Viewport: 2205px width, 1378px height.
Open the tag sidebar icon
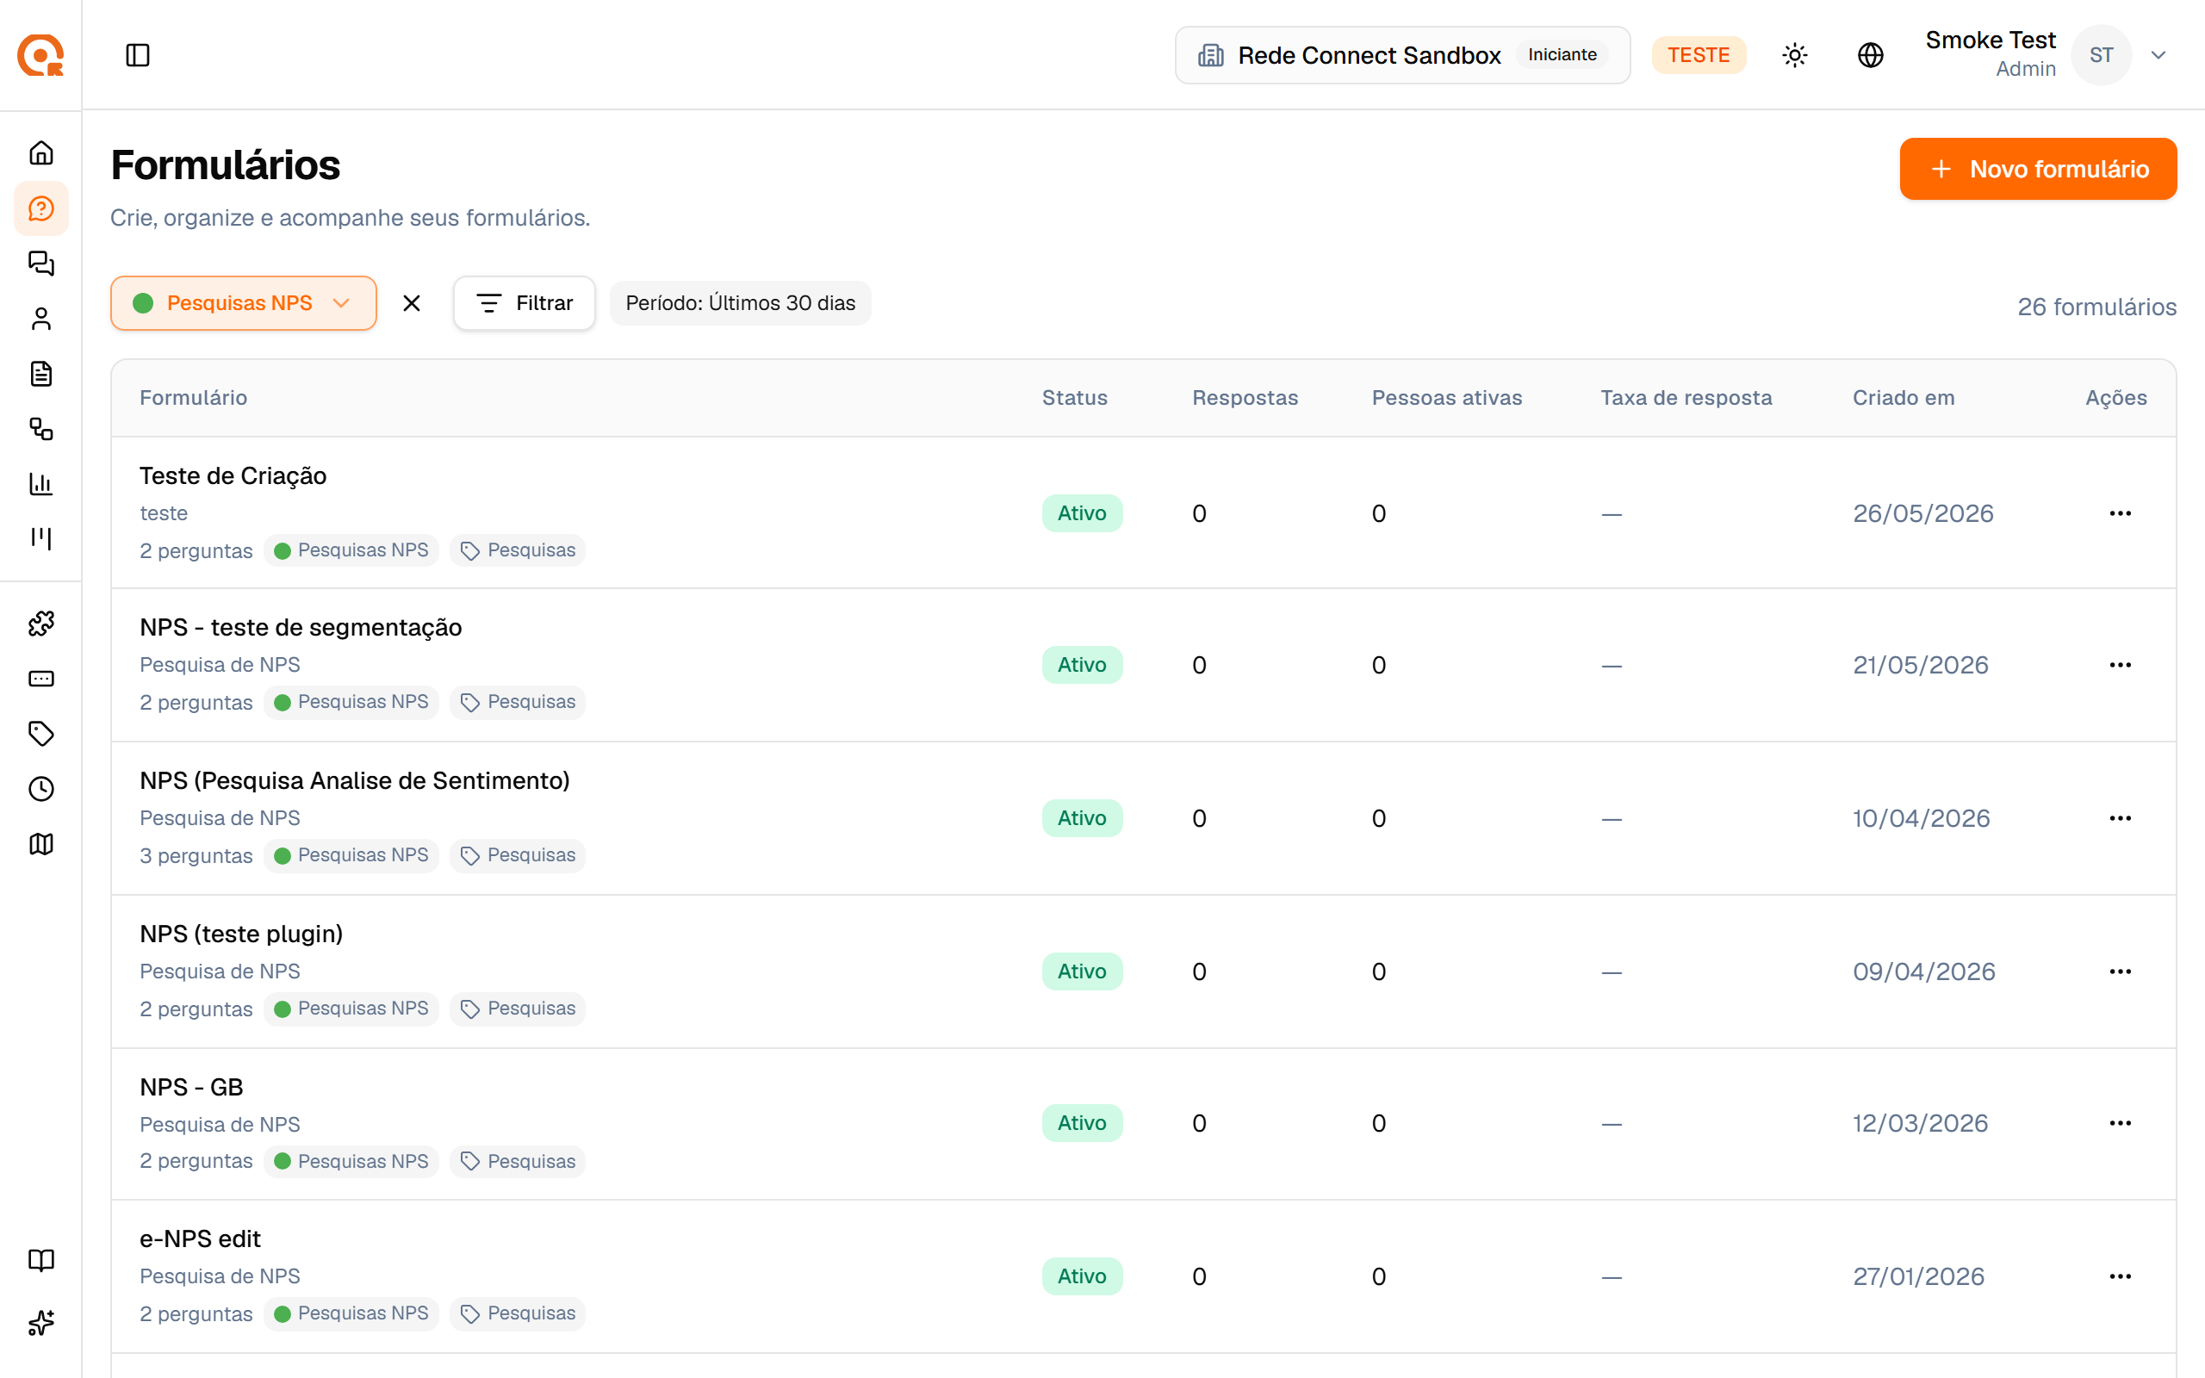[x=41, y=734]
